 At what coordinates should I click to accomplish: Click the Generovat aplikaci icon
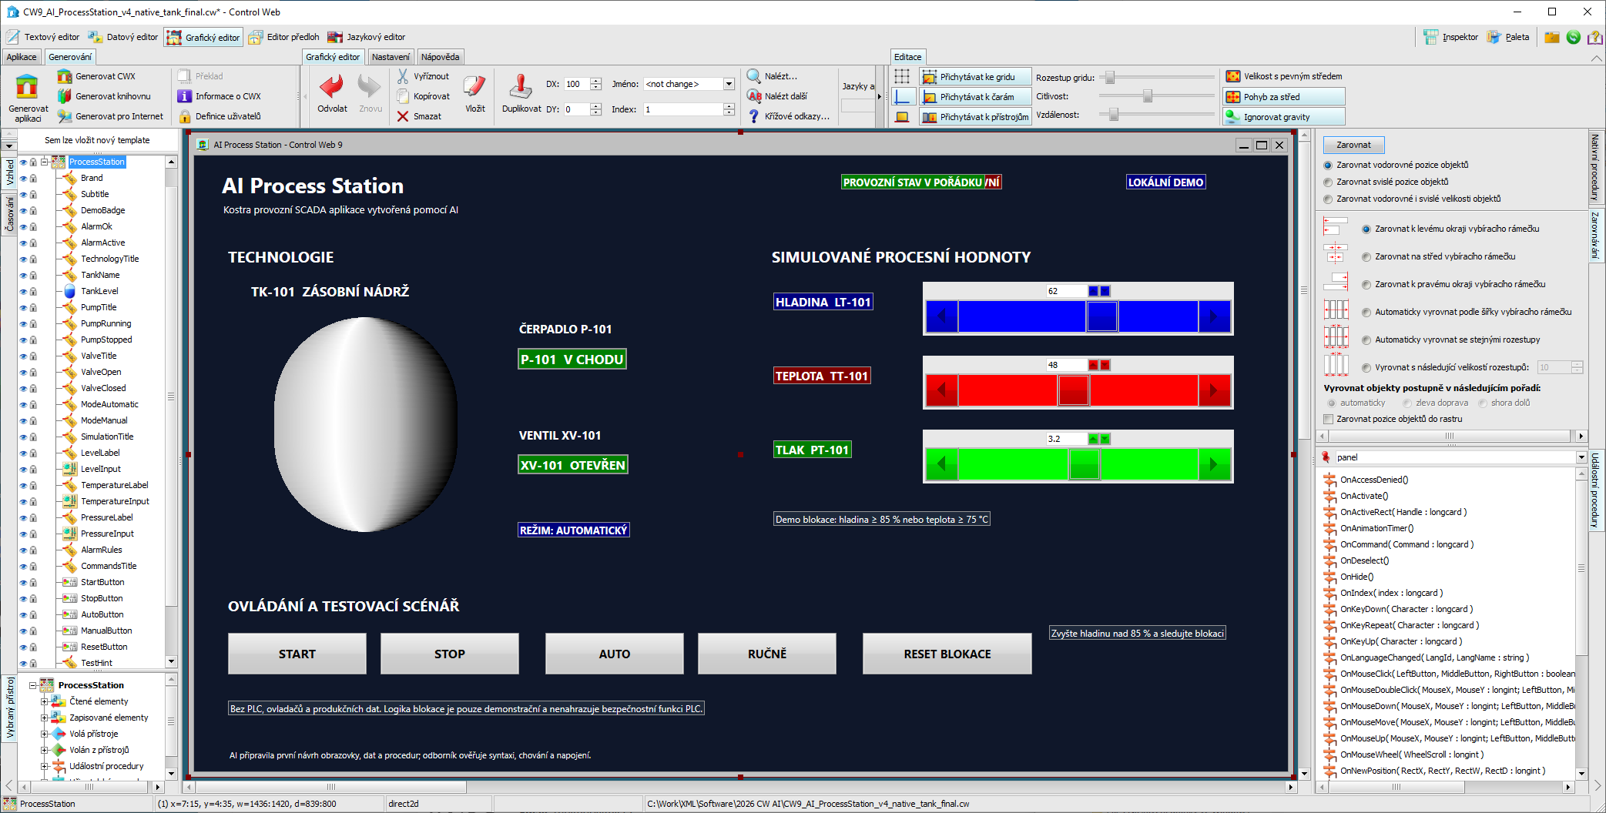click(27, 86)
